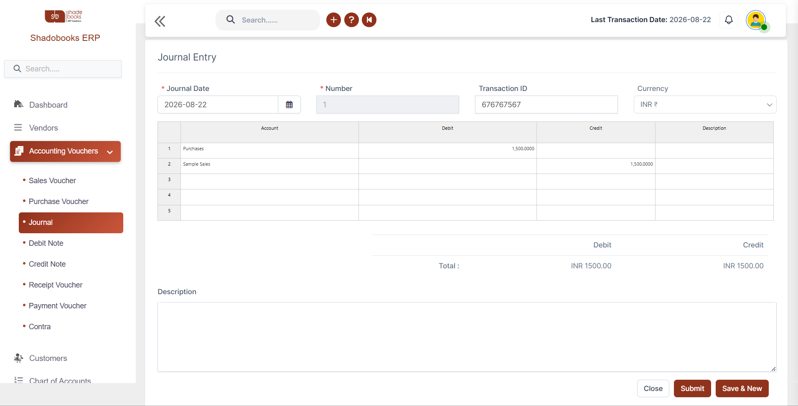Click the Vendors list icon
Viewport: 798px width, 406px height.
click(18, 127)
